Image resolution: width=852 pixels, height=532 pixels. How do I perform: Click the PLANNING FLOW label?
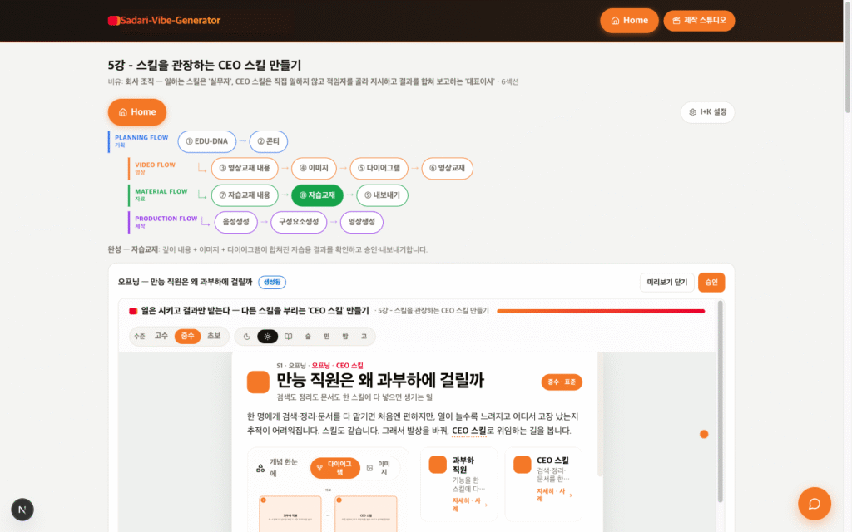tap(141, 138)
